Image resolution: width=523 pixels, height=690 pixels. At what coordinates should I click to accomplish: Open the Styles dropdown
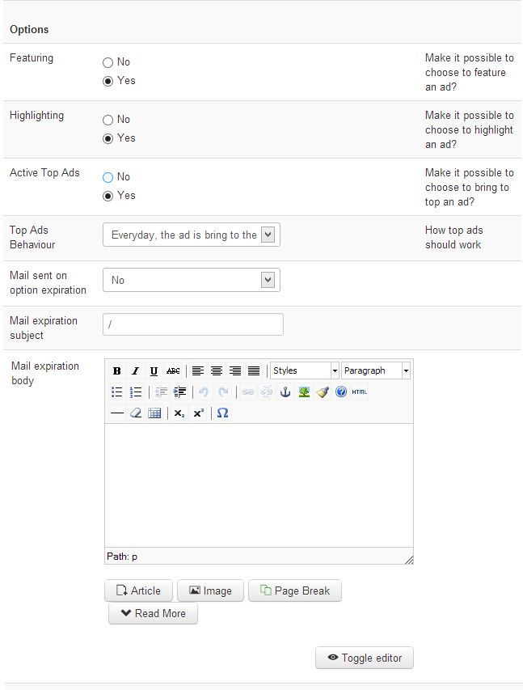coord(305,371)
